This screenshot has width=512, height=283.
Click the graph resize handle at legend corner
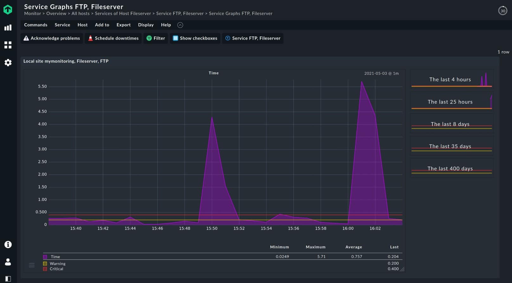pos(402,269)
